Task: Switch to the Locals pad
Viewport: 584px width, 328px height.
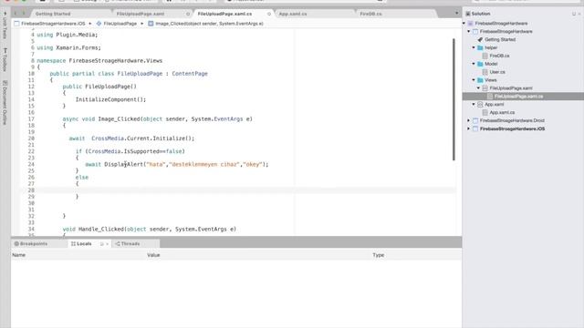Action: tap(81, 244)
